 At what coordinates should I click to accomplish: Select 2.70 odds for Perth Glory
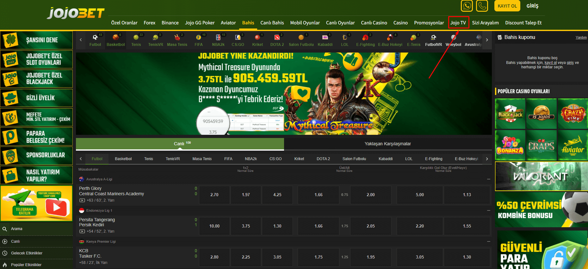coord(214,195)
